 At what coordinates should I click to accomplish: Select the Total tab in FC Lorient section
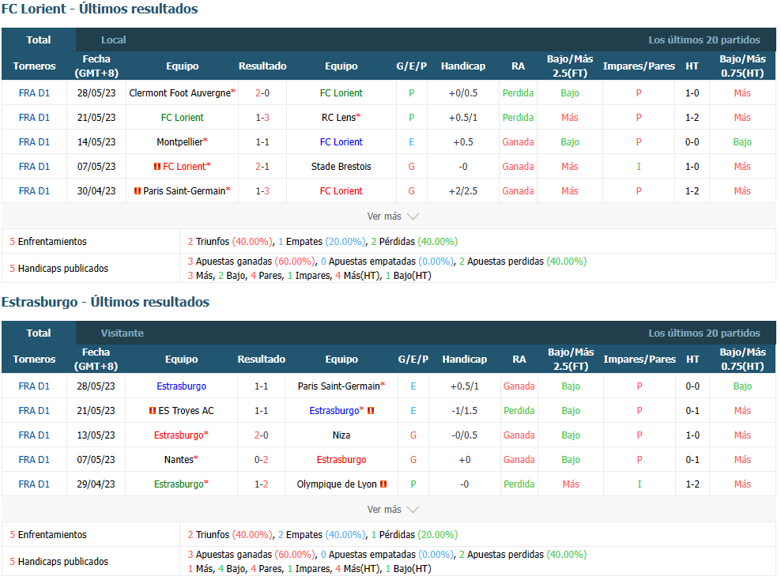point(39,40)
